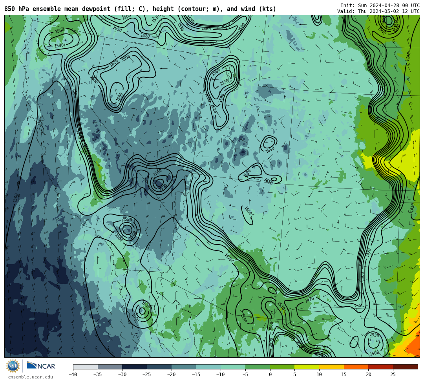Click the above-25 dark brown colorbar segment
The width and height of the screenshot is (424, 382).
click(405, 367)
